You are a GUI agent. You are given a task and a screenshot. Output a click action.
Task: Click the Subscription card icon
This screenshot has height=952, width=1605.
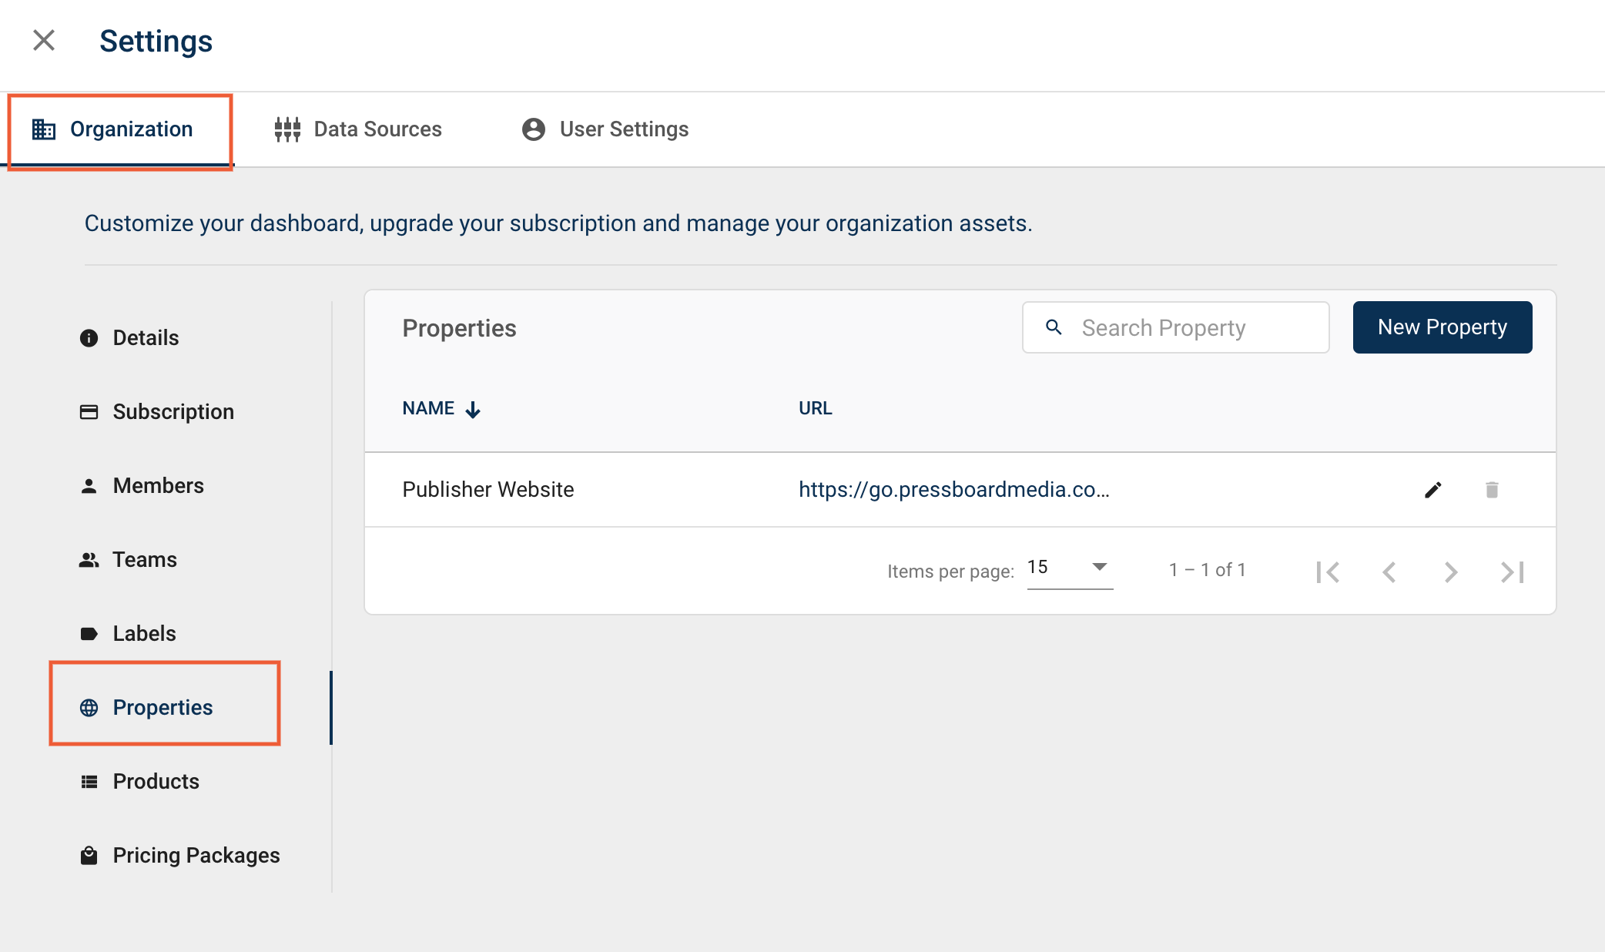click(x=89, y=412)
